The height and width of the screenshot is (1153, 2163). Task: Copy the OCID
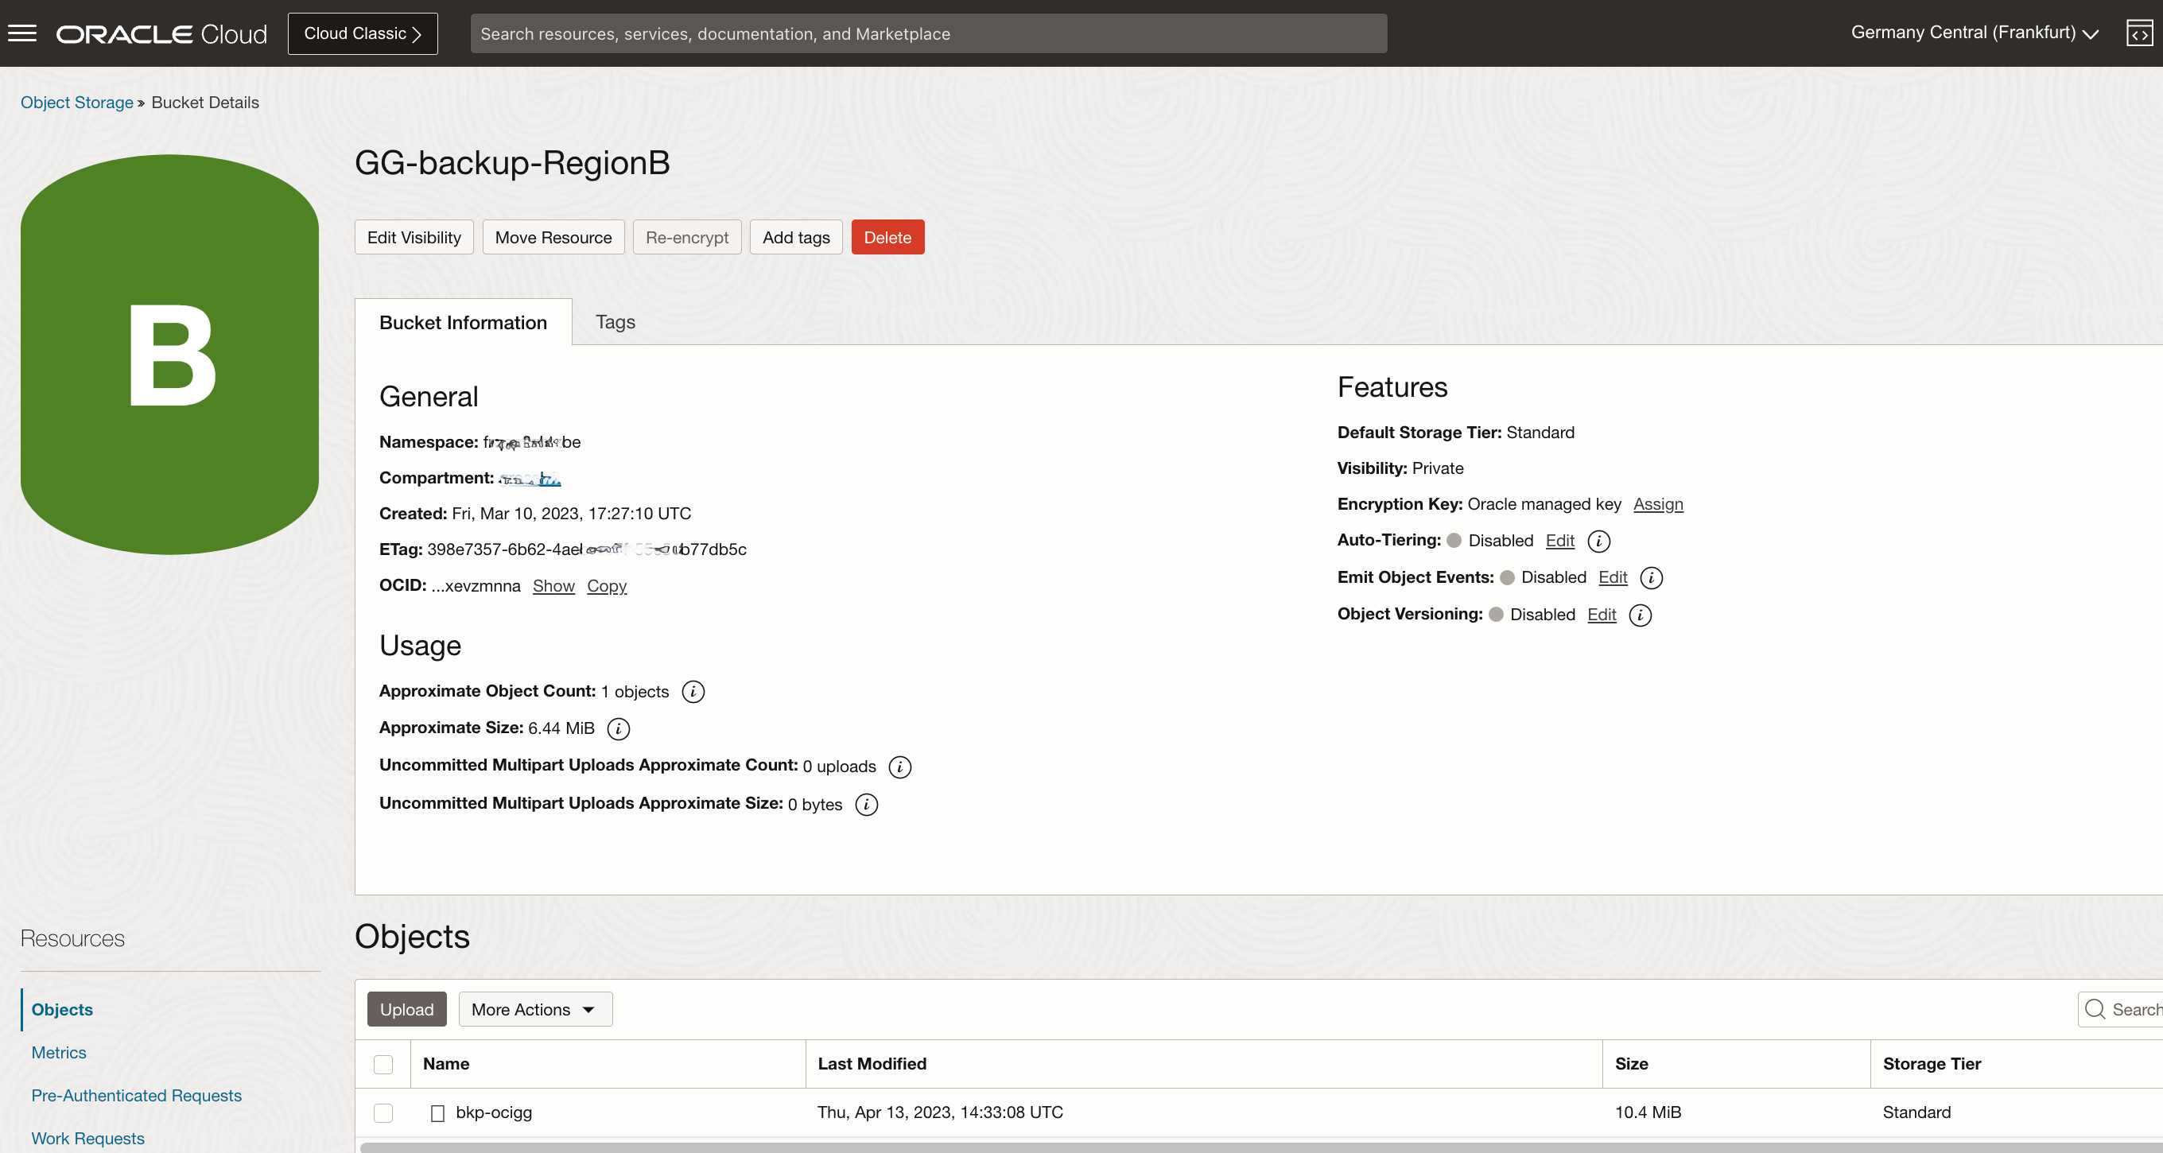coord(606,586)
